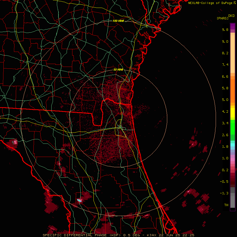Click the DKD product code text
Image resolution: width=237 pixels, height=237 pixels.
coord(231,16)
